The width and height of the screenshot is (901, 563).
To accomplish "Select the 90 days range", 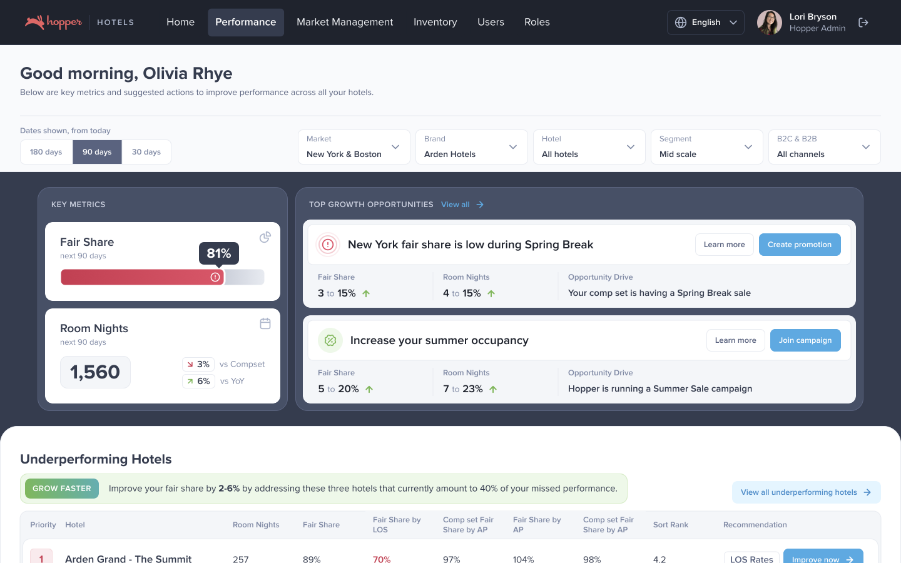I will [97, 152].
